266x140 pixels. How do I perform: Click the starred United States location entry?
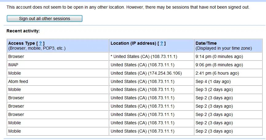(144, 56)
